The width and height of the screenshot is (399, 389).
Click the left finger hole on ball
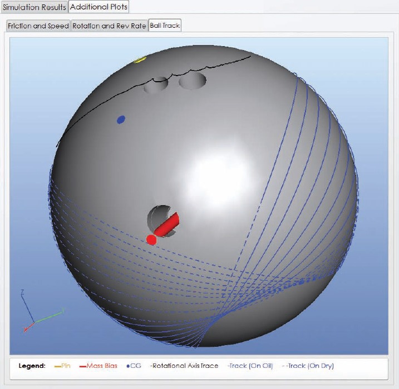(x=156, y=84)
